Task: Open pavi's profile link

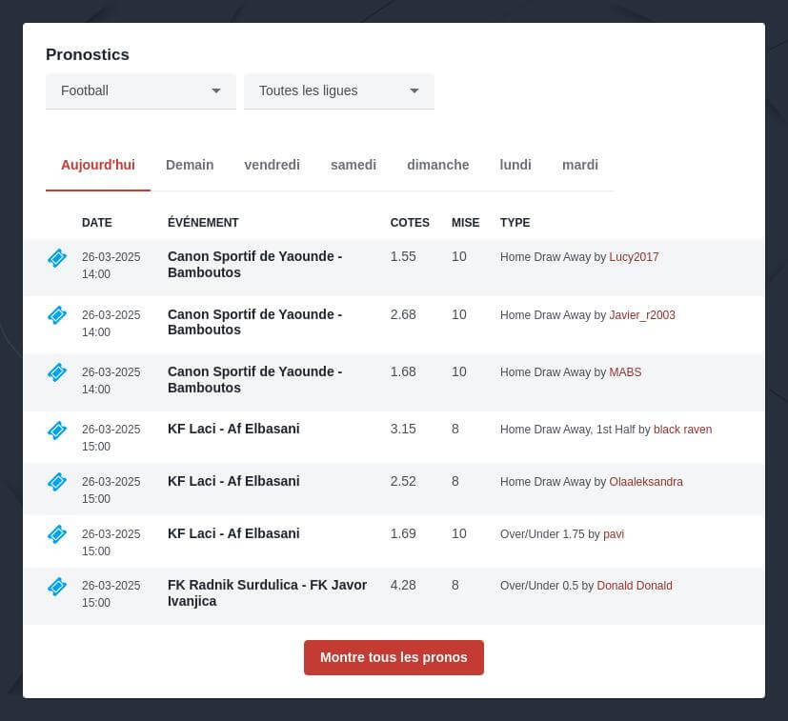Action: coord(614,534)
